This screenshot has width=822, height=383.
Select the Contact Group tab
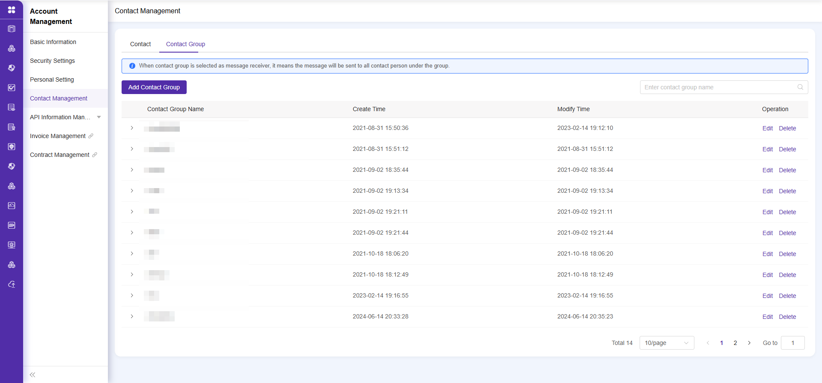point(185,44)
